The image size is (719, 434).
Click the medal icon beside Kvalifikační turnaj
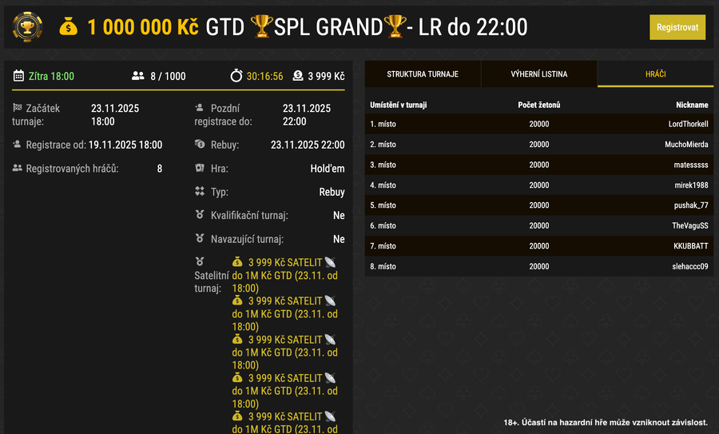[x=200, y=215]
